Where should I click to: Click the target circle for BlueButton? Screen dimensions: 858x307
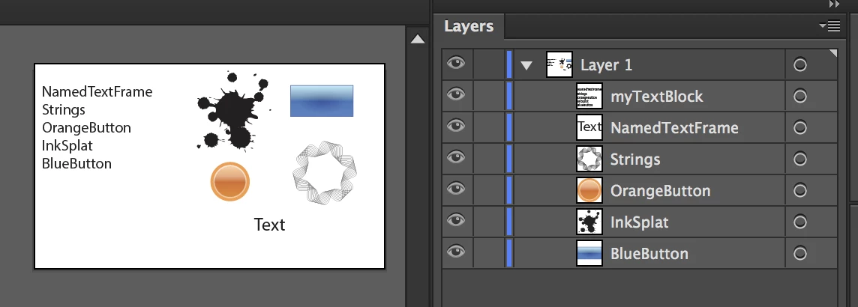pyautogui.click(x=800, y=254)
